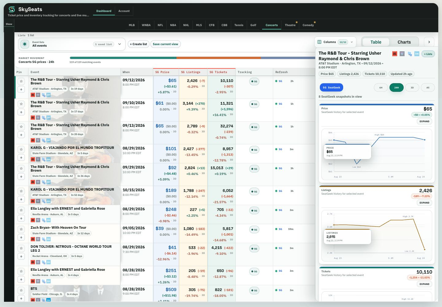Click the SG Listings column header
Viewport: 442px width, 307px height.
(x=193, y=72)
